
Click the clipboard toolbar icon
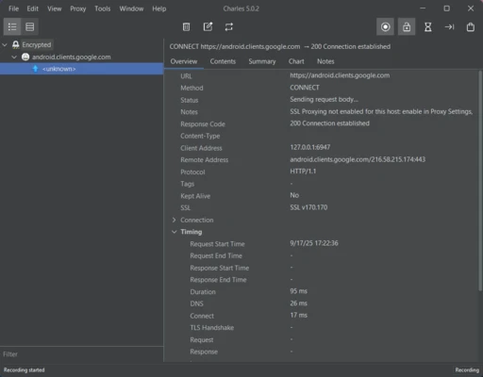point(471,26)
